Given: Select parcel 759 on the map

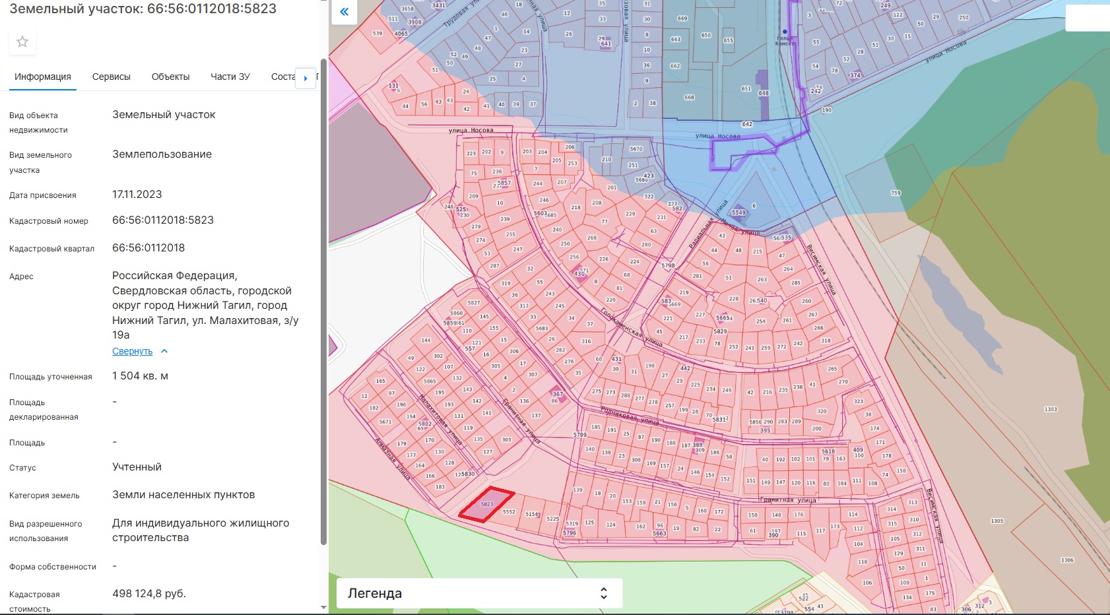Looking at the screenshot, I should (x=896, y=193).
